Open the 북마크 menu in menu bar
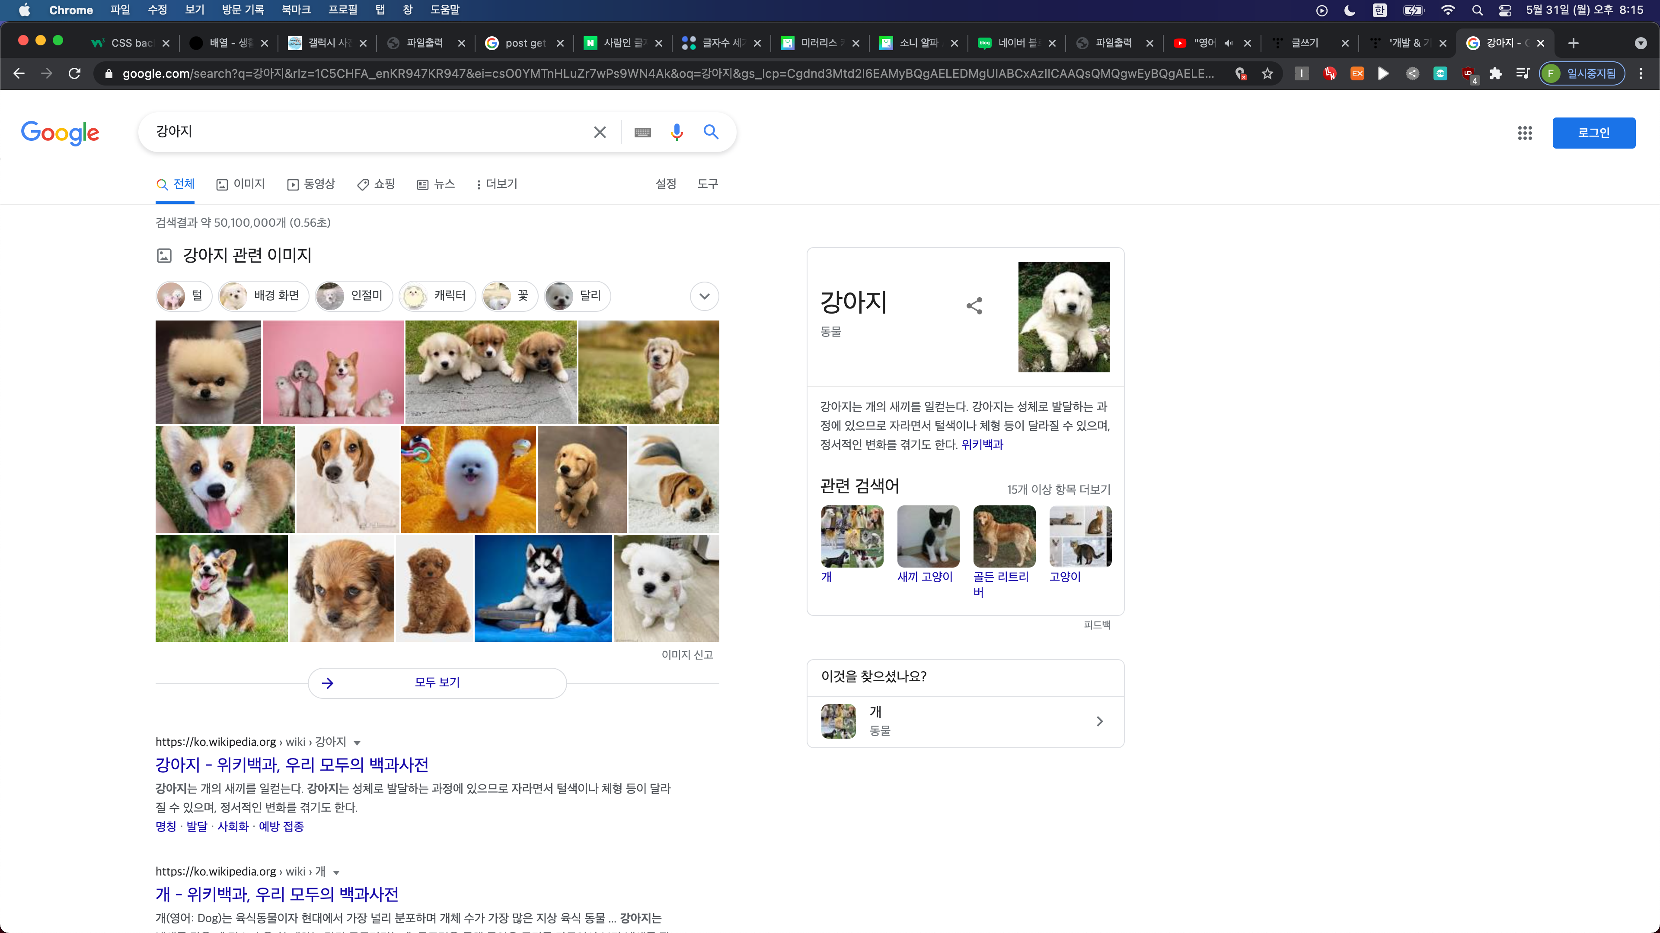 click(296, 10)
